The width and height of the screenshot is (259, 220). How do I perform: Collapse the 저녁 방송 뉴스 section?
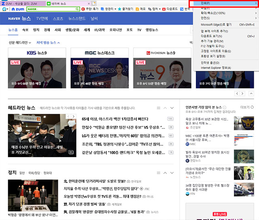pos(48,43)
